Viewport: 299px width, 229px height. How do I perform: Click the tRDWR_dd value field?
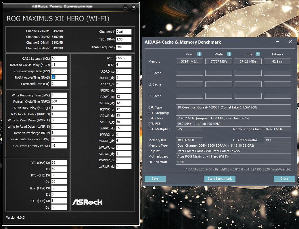point(124,116)
